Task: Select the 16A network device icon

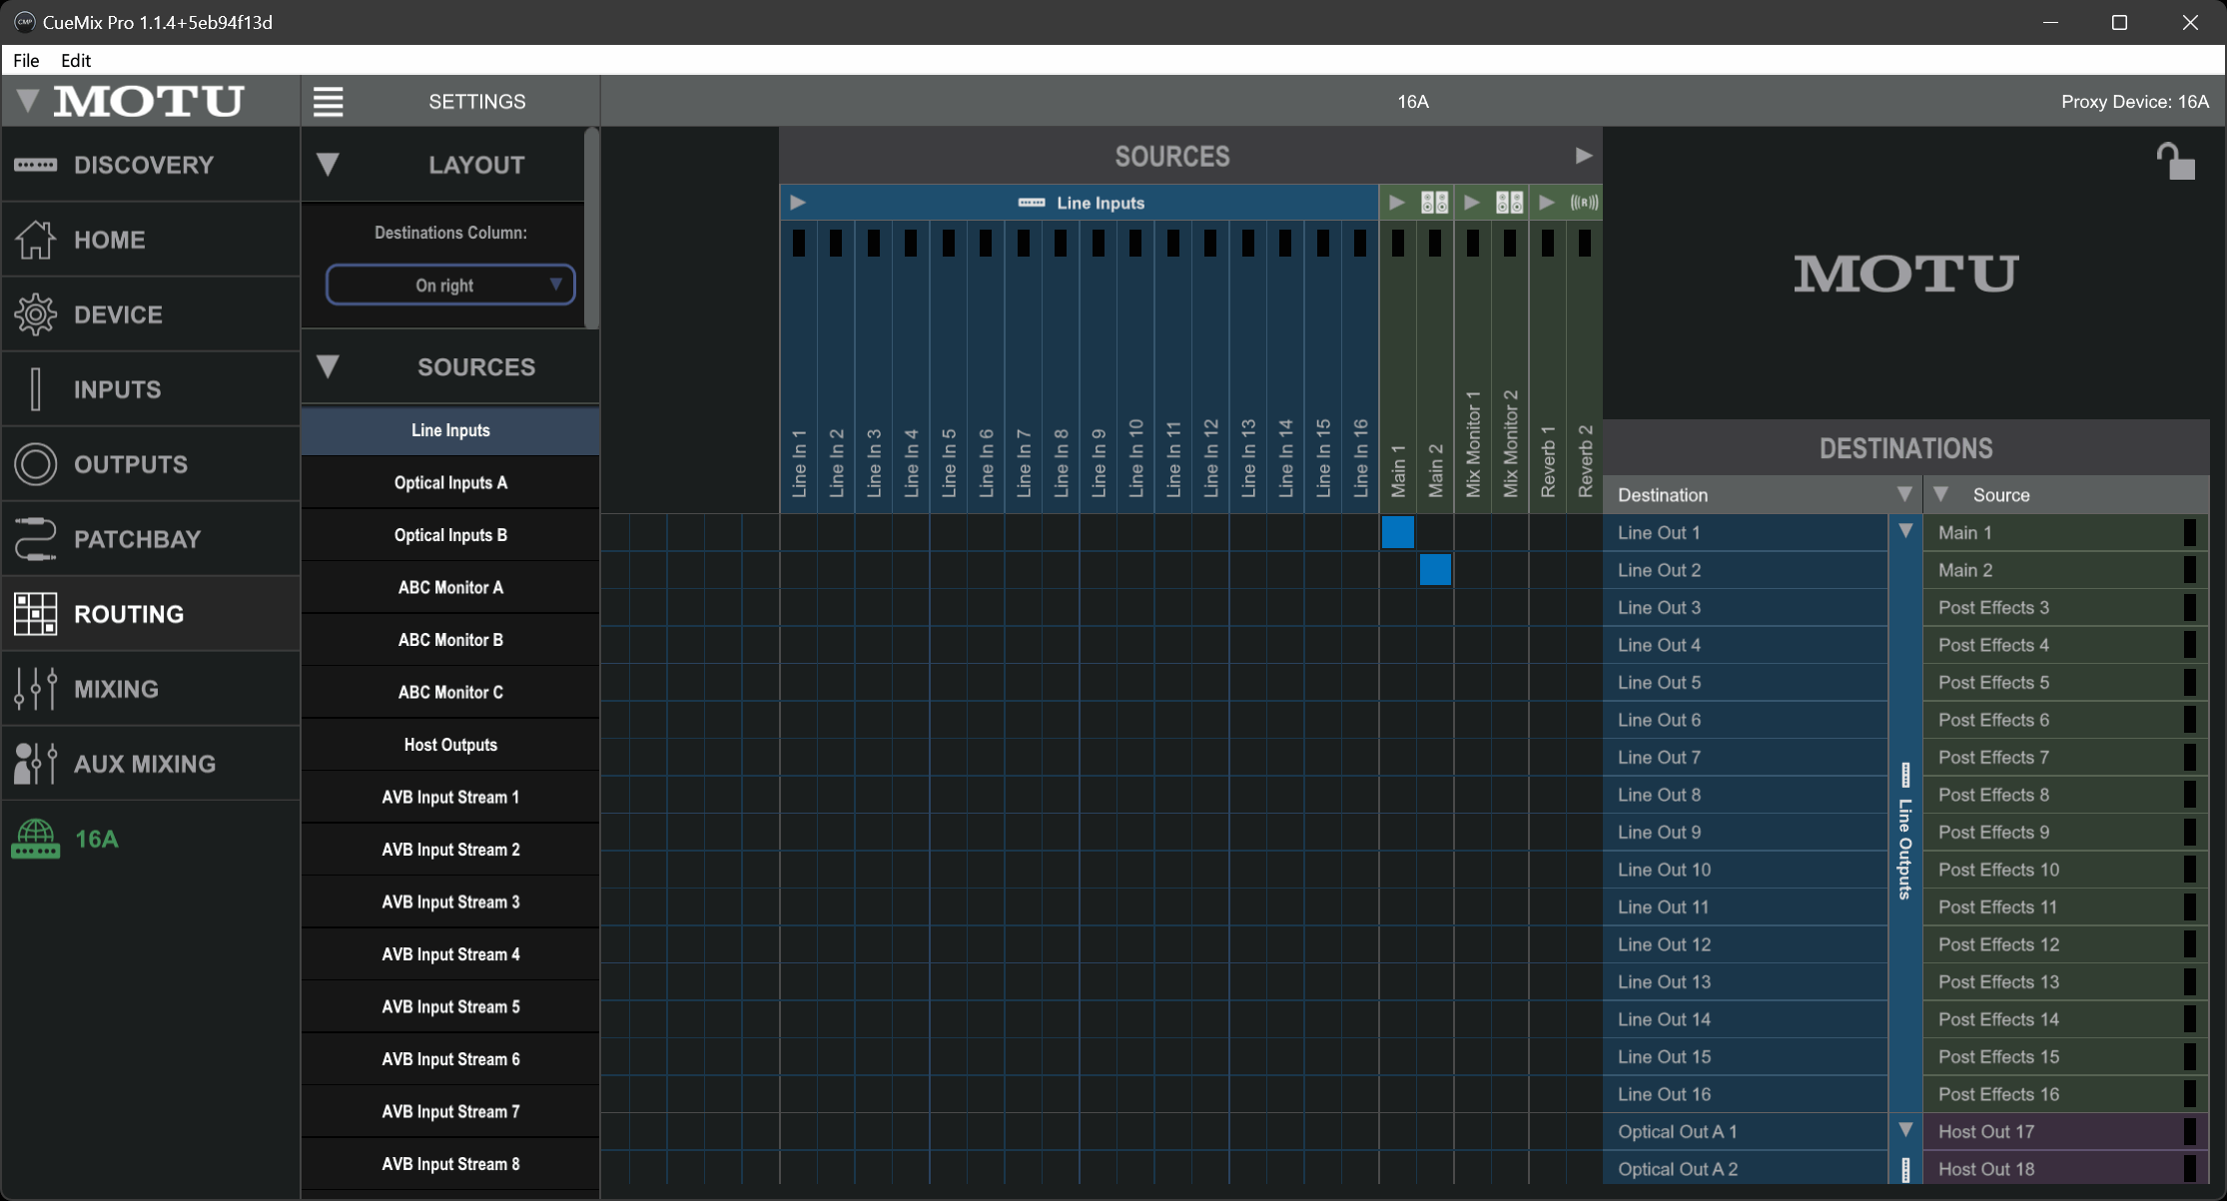Action: 36,839
